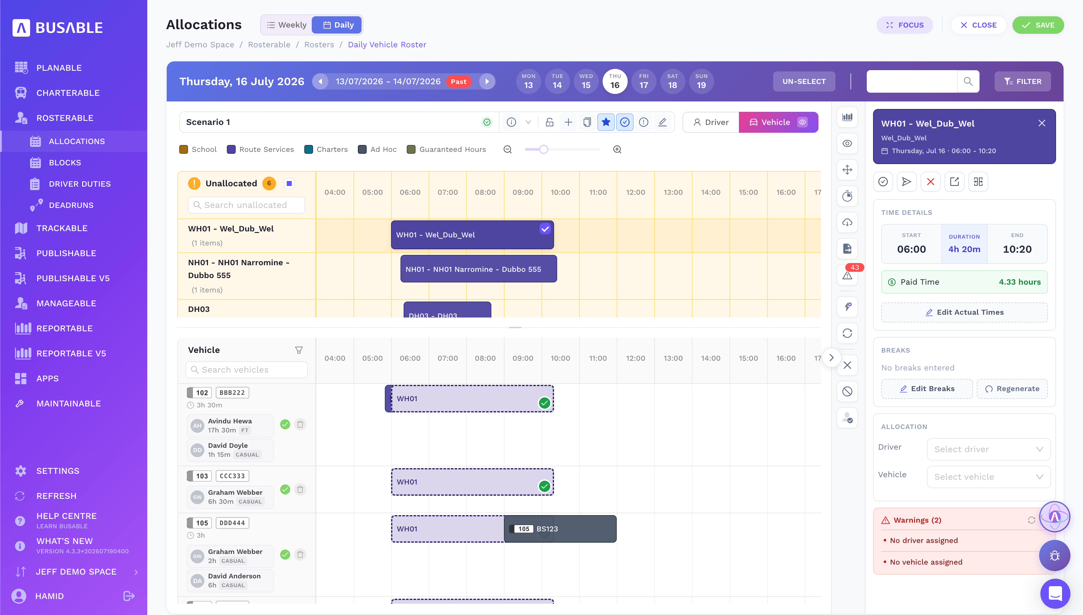This screenshot has width=1083, height=615.
Task: Toggle the circled check icon in scenario toolbar
Action: click(x=625, y=122)
